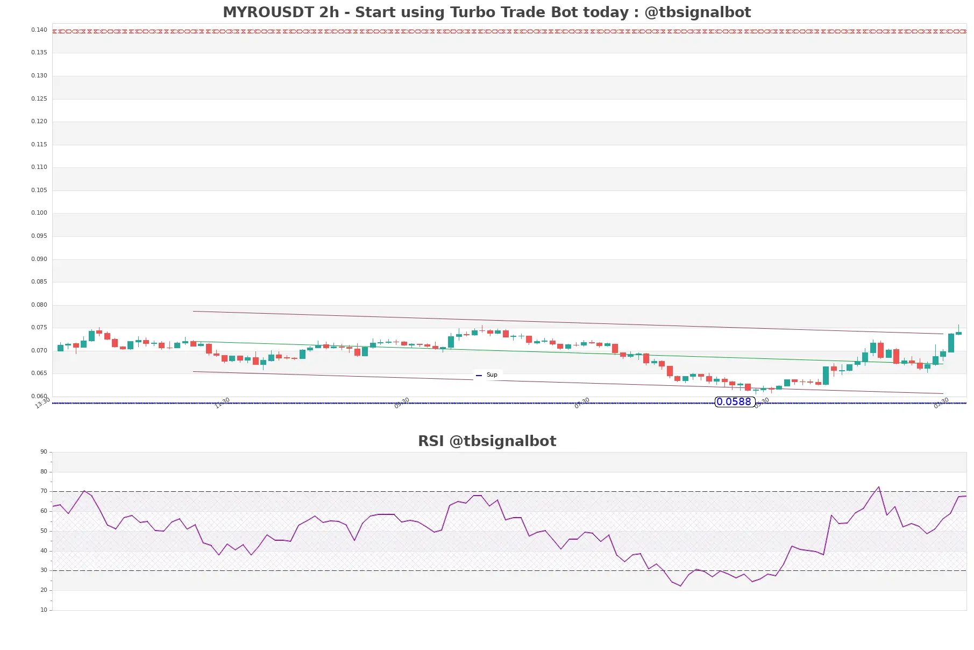Click the 0.075 price axis label
Image resolution: width=974 pixels, height=650 pixels.
point(39,328)
